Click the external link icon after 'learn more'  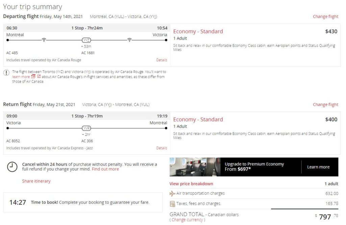tap(39, 77)
